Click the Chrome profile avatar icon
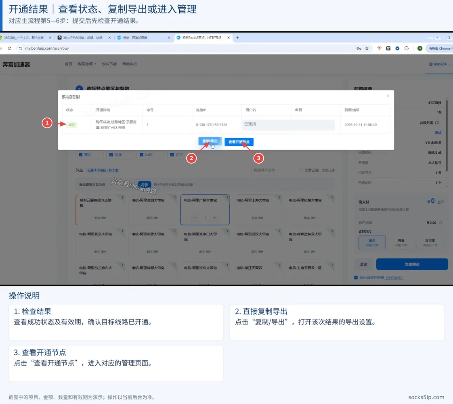Image resolution: width=453 pixels, height=404 pixels. (420, 48)
